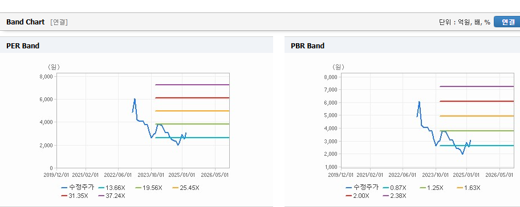
Task: Click 2021/02/01 axis label in PBR chart
Action: 371,175
